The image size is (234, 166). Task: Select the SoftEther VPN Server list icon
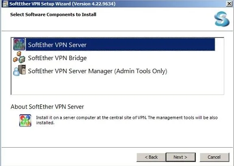tap(19, 44)
